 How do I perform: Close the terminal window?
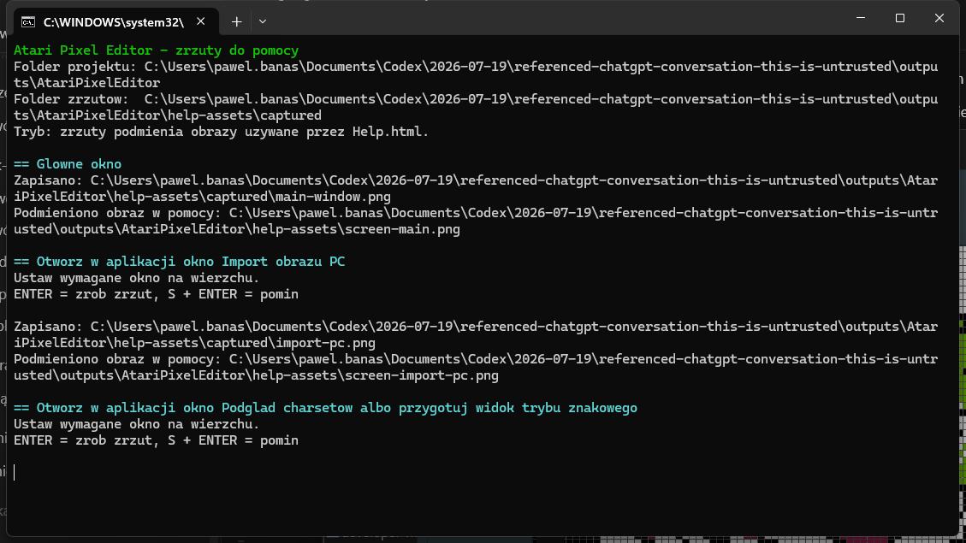pyautogui.click(x=939, y=18)
